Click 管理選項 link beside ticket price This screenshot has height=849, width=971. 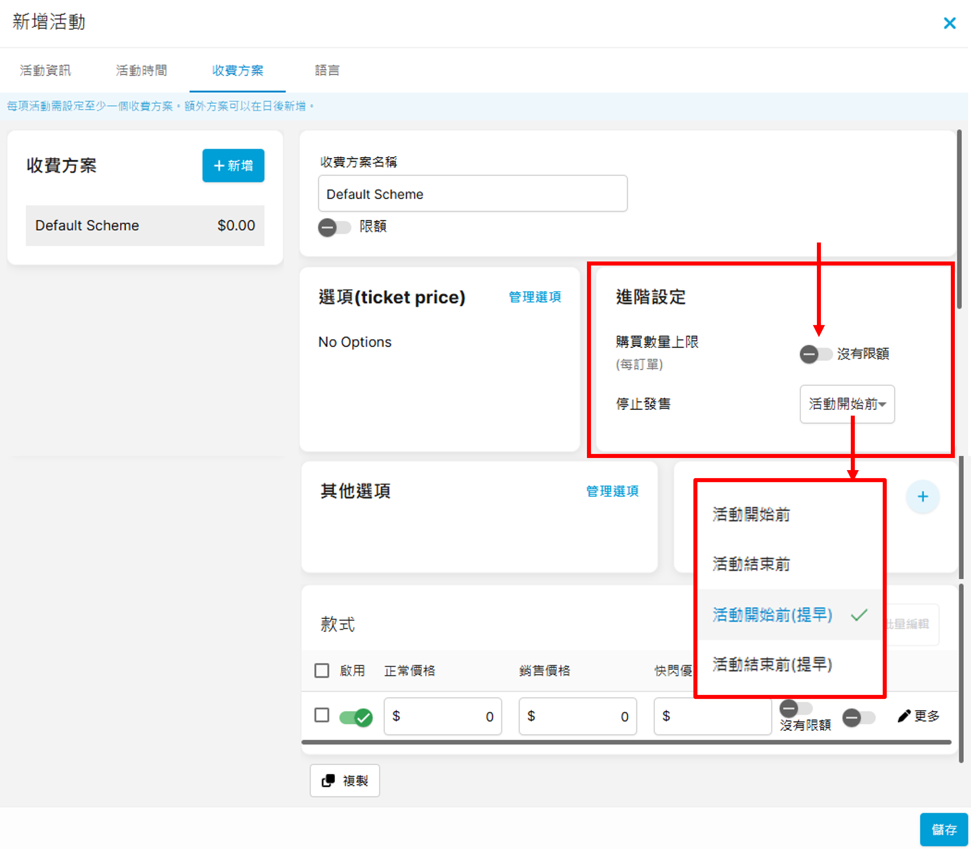point(534,297)
